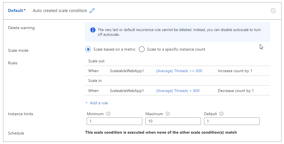Click the plus icon before Add a rule
Screen dimensions: 284x144
[x=87, y=103]
